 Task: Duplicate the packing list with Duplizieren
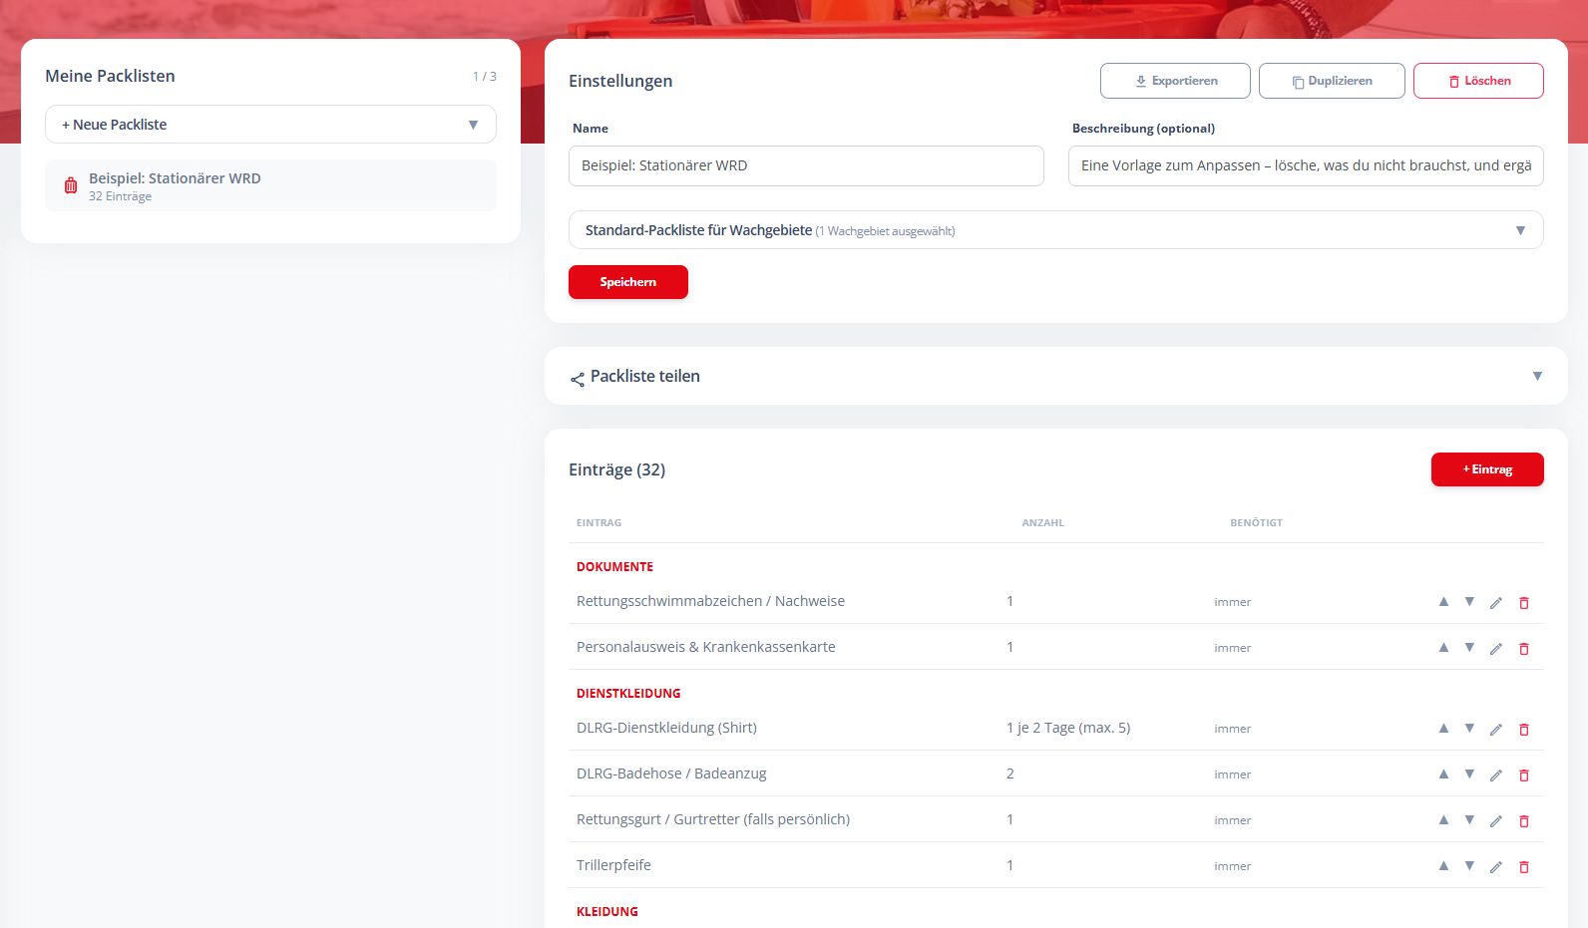pos(1332,81)
